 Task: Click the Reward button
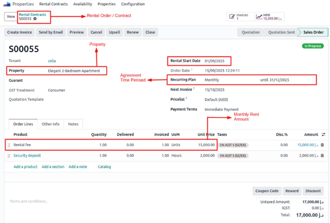[292, 191]
